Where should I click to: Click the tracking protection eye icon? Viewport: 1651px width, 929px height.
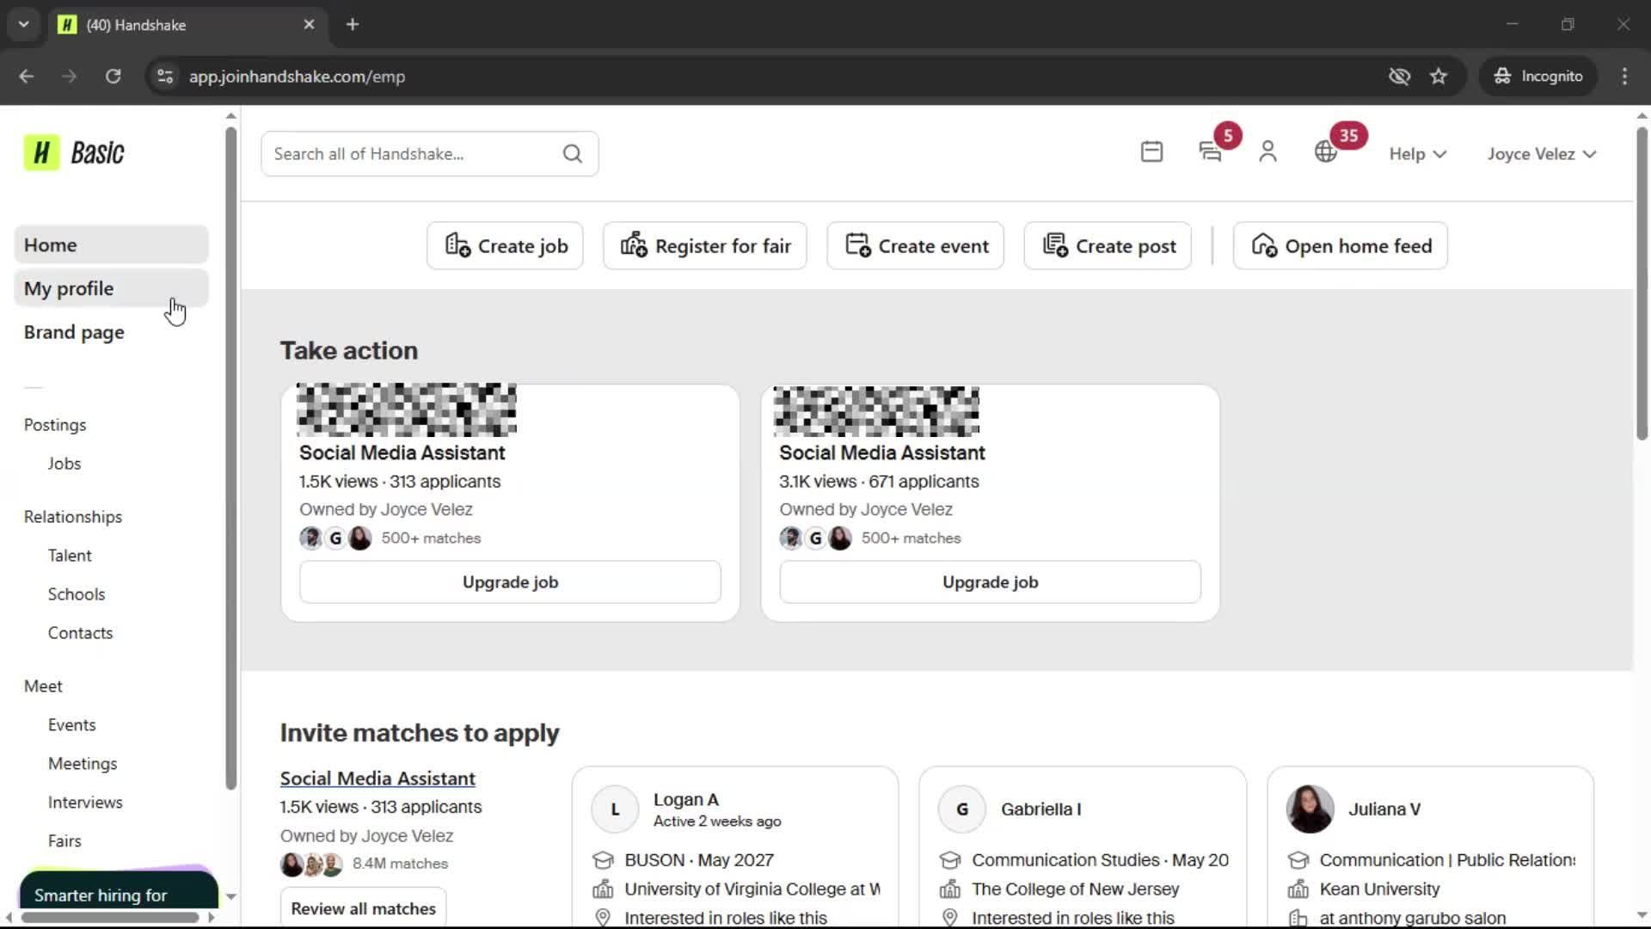pyautogui.click(x=1399, y=77)
